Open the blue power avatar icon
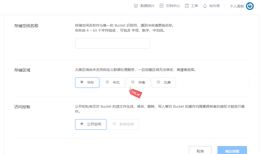 (250, 6)
